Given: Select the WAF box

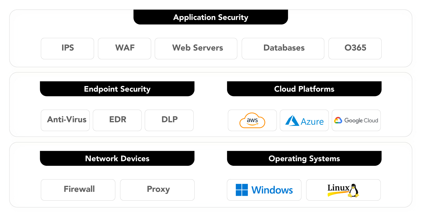Looking at the screenshot, I should click(x=124, y=48).
